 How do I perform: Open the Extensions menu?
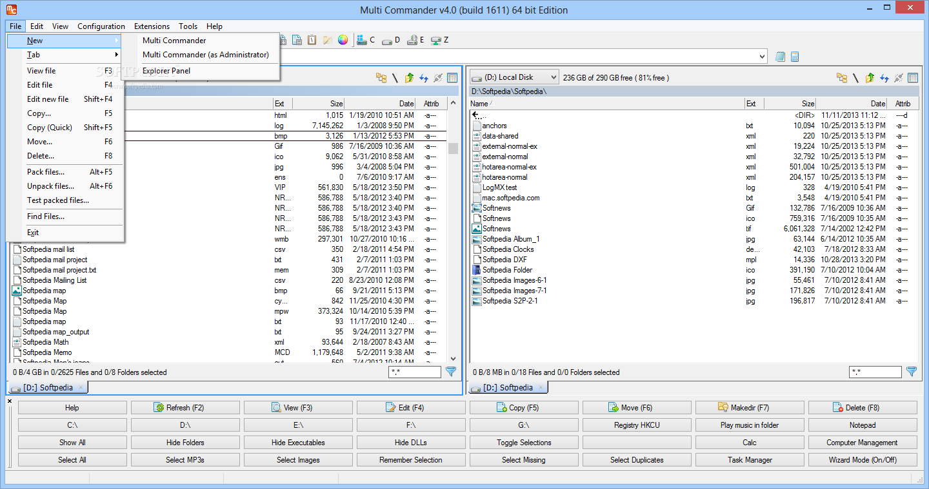[x=152, y=26]
